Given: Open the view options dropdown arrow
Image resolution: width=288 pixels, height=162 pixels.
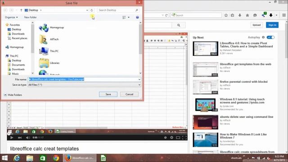Looking at the screenshot, I should (129, 17).
